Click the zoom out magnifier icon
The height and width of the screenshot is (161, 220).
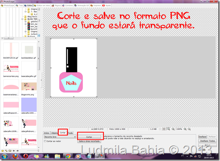click(189, 129)
